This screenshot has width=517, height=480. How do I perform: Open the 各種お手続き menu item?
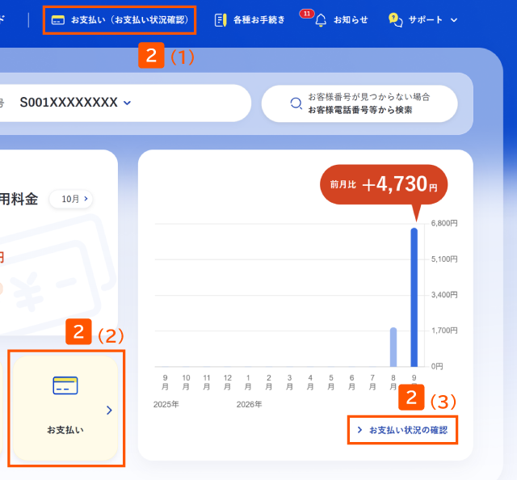coord(258,20)
